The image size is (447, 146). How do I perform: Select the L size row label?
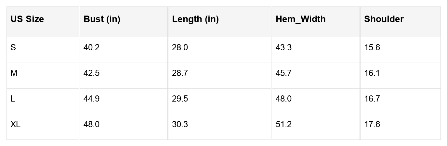(13, 99)
